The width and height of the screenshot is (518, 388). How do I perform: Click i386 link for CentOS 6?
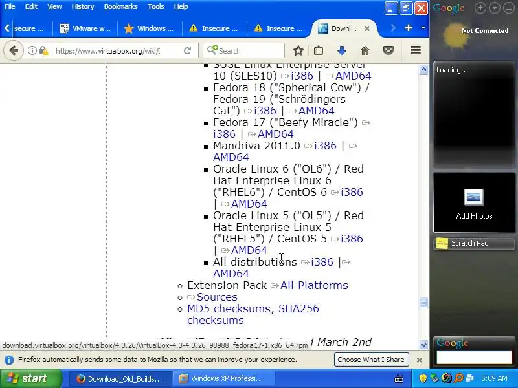pyautogui.click(x=352, y=192)
